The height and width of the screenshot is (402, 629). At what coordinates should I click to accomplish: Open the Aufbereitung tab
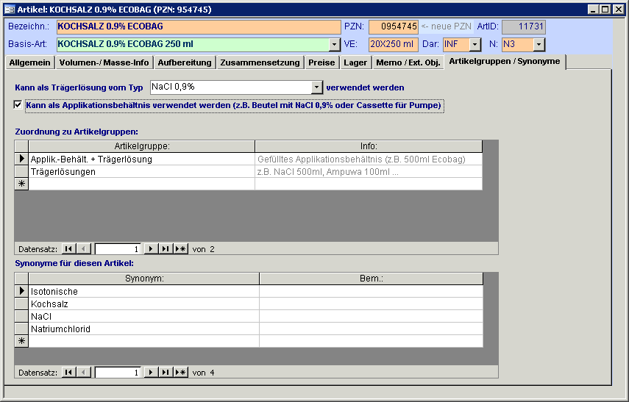pos(185,62)
